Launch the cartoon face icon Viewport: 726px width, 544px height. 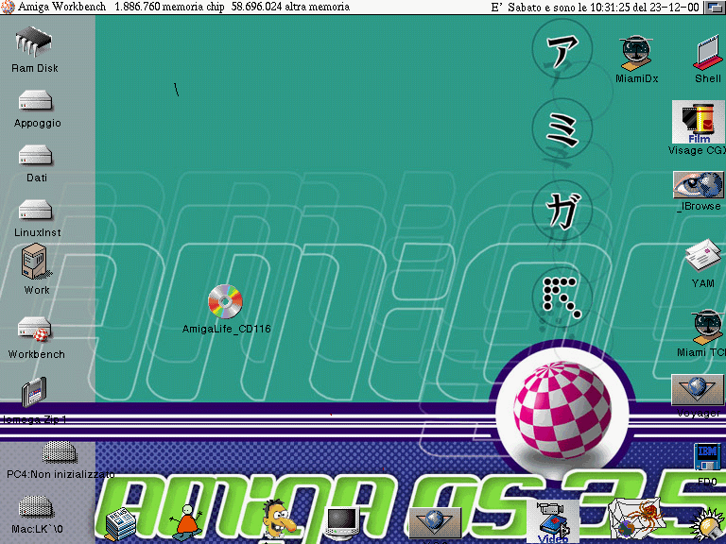[x=279, y=519]
